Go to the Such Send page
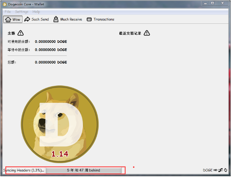The width and height of the screenshot is (231, 177). tap(36, 19)
